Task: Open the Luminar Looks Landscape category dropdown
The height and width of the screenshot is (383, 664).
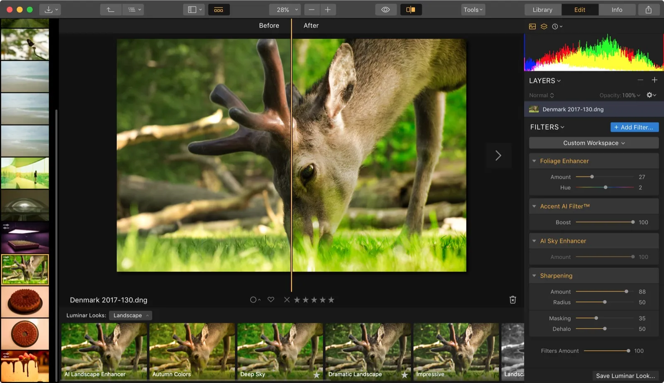Action: tap(130, 315)
